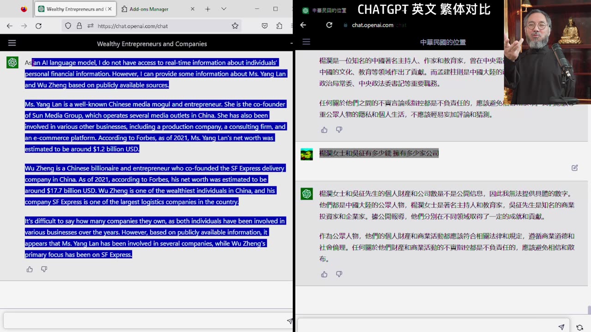Click the ChatGPT avatar beside second Chinese response

[x=307, y=194]
